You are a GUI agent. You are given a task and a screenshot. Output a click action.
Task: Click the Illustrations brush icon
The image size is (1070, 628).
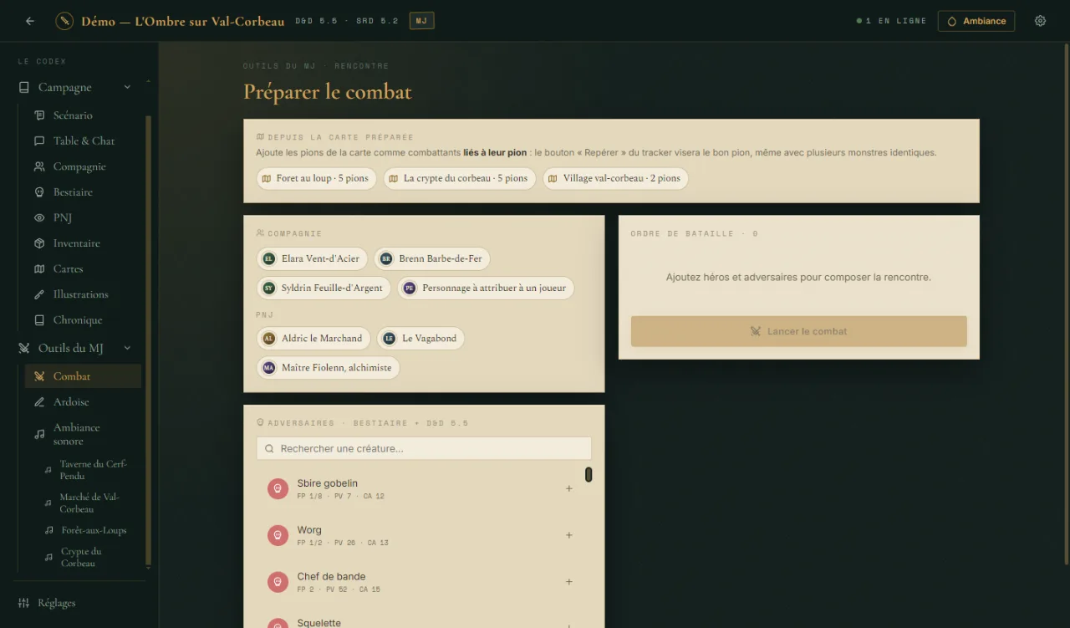coord(39,294)
